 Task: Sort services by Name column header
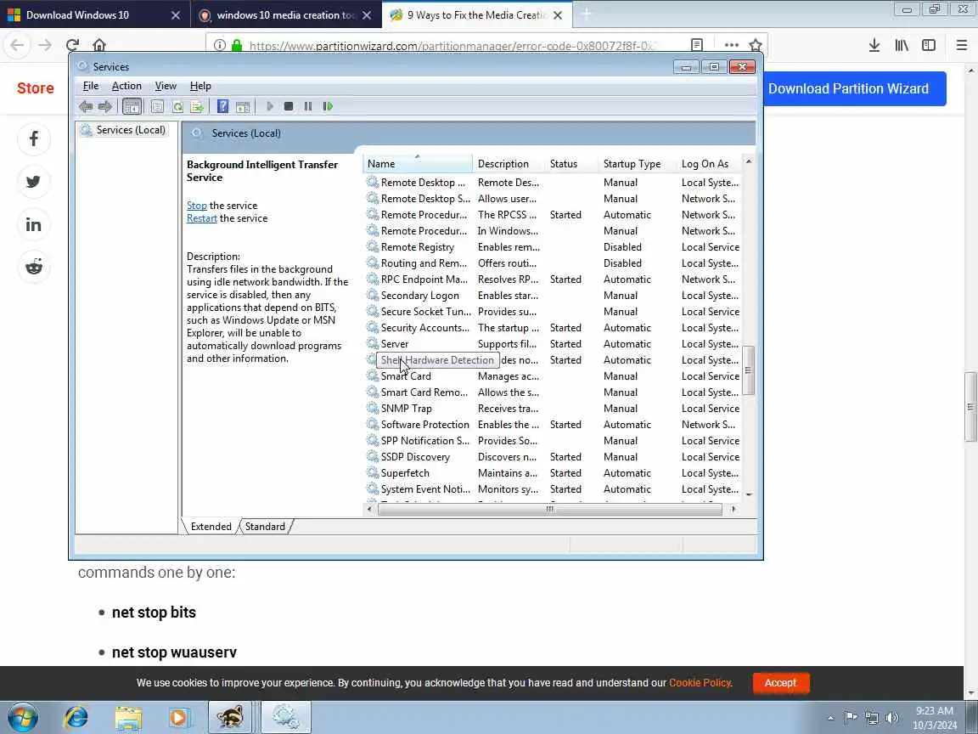pyautogui.click(x=418, y=164)
